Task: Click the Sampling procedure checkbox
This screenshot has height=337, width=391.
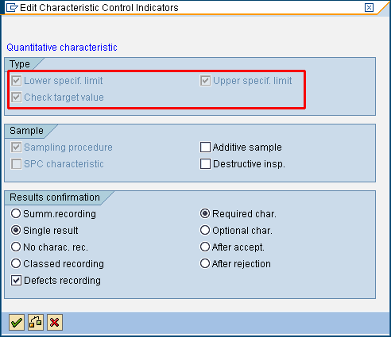Action: 16,147
